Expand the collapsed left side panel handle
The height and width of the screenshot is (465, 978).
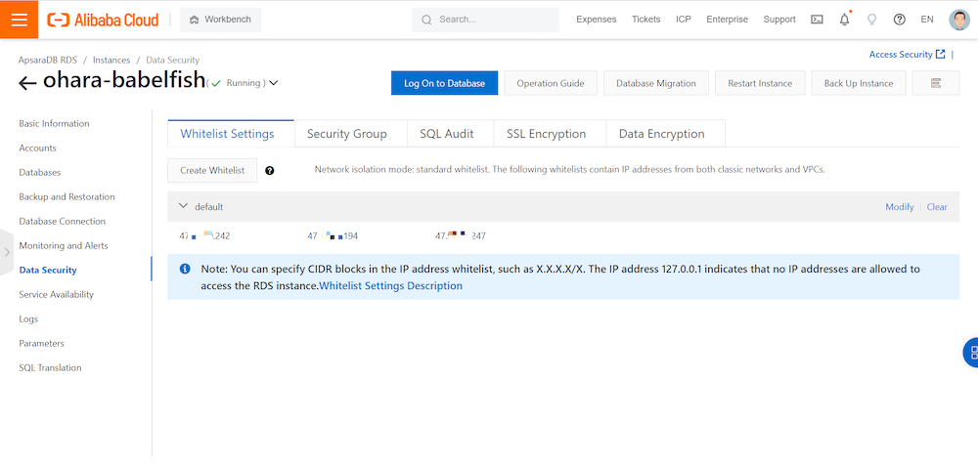[6, 252]
